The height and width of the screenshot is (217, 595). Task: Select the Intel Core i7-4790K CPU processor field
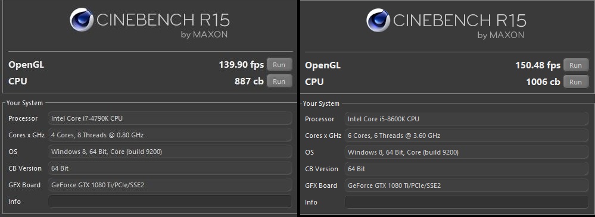(170, 118)
